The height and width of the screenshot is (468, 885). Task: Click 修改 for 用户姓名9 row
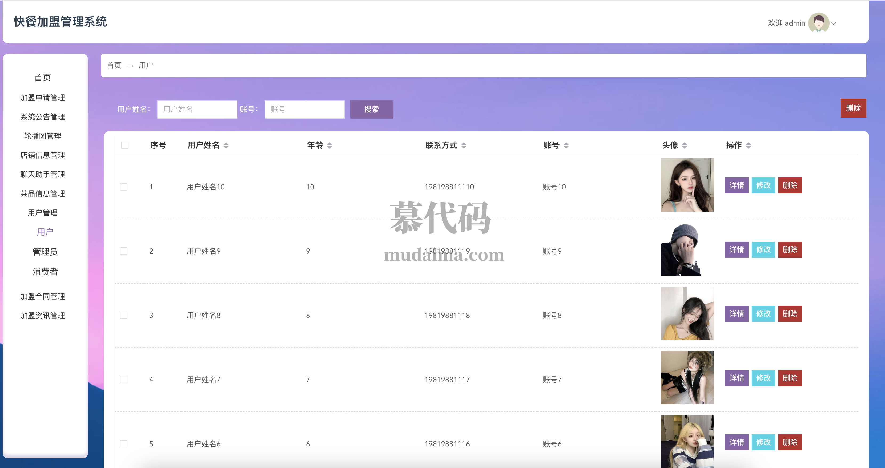tap(763, 250)
